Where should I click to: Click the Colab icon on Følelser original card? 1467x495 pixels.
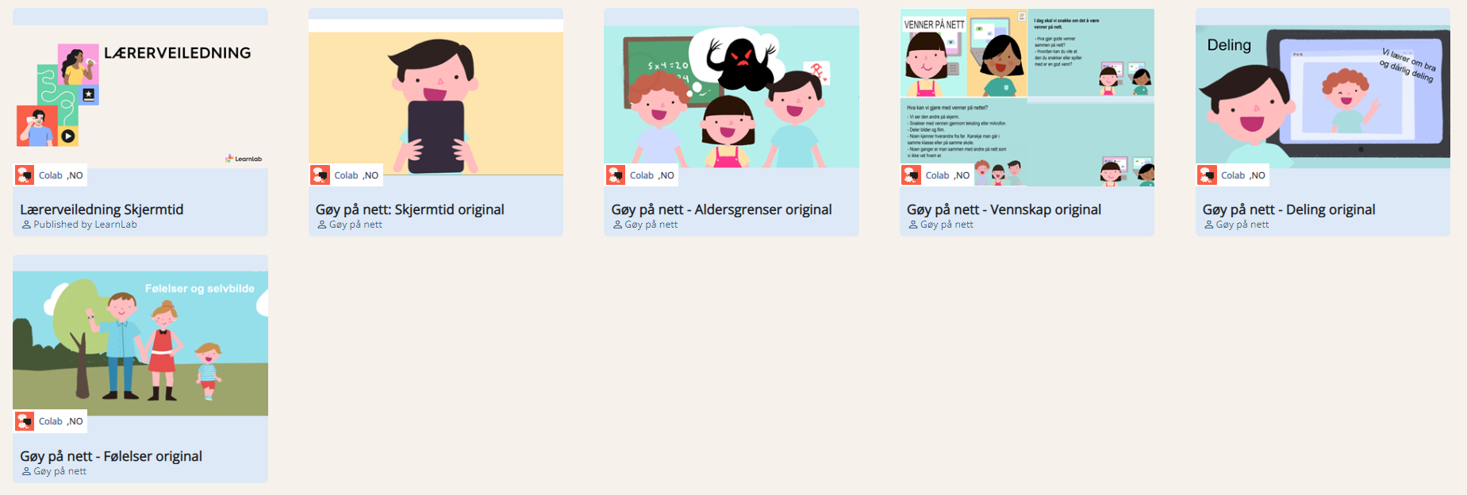pos(25,421)
